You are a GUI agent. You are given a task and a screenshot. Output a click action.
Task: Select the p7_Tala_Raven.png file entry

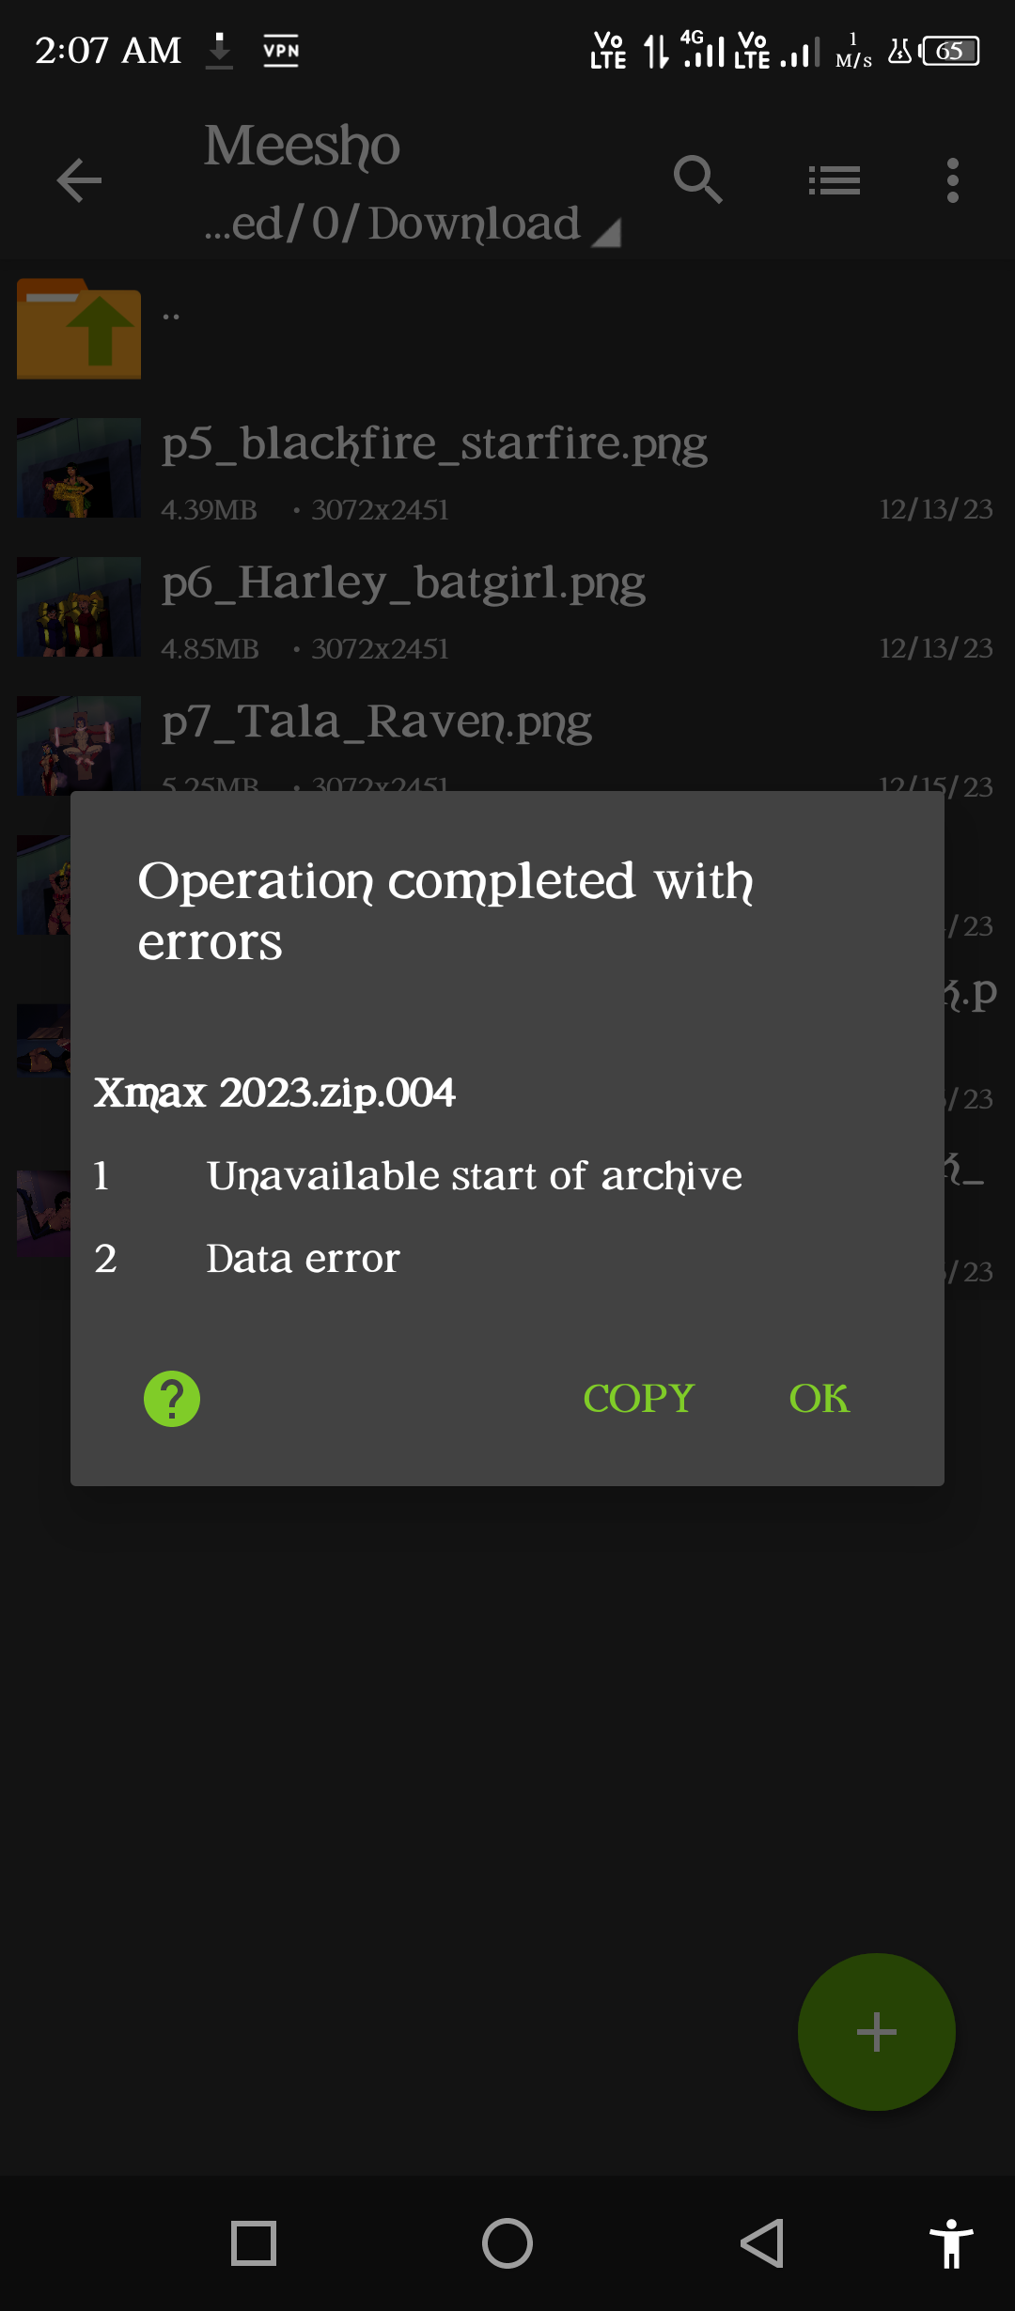pyautogui.click(x=507, y=742)
